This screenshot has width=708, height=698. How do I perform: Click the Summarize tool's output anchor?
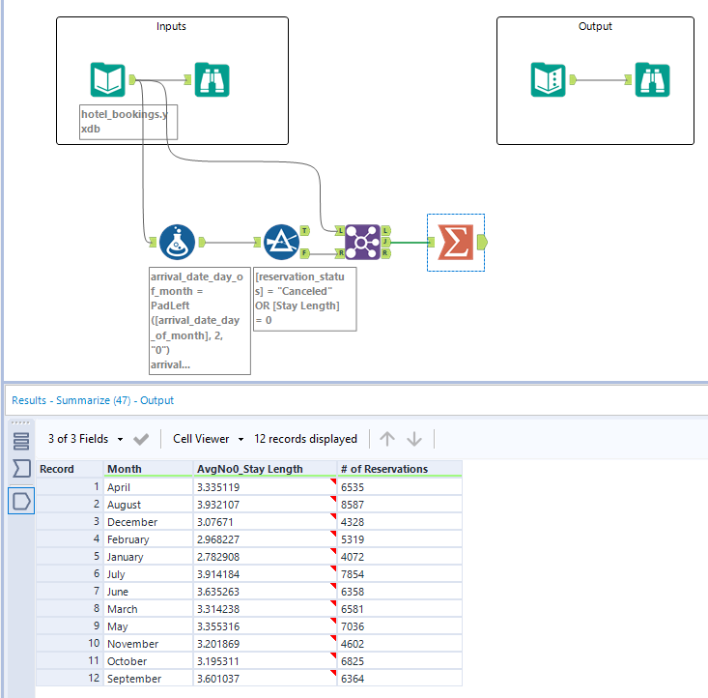[482, 243]
